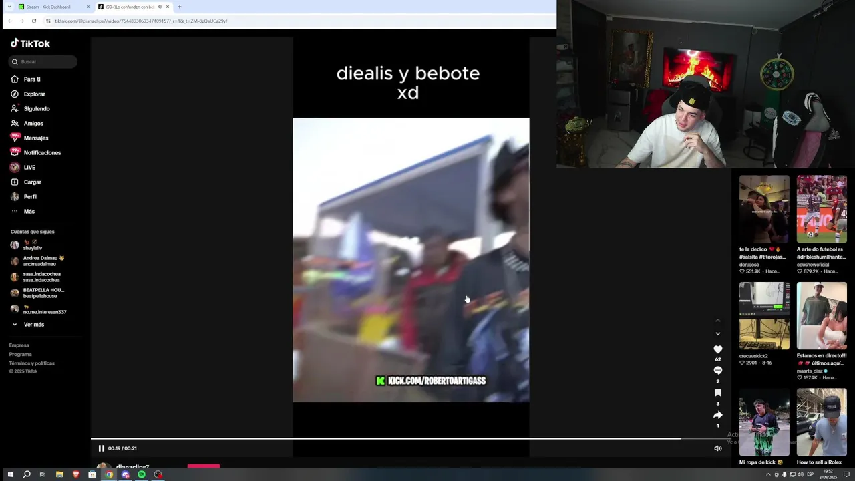Click the TikTok logo
This screenshot has width=855, height=481.
30,43
